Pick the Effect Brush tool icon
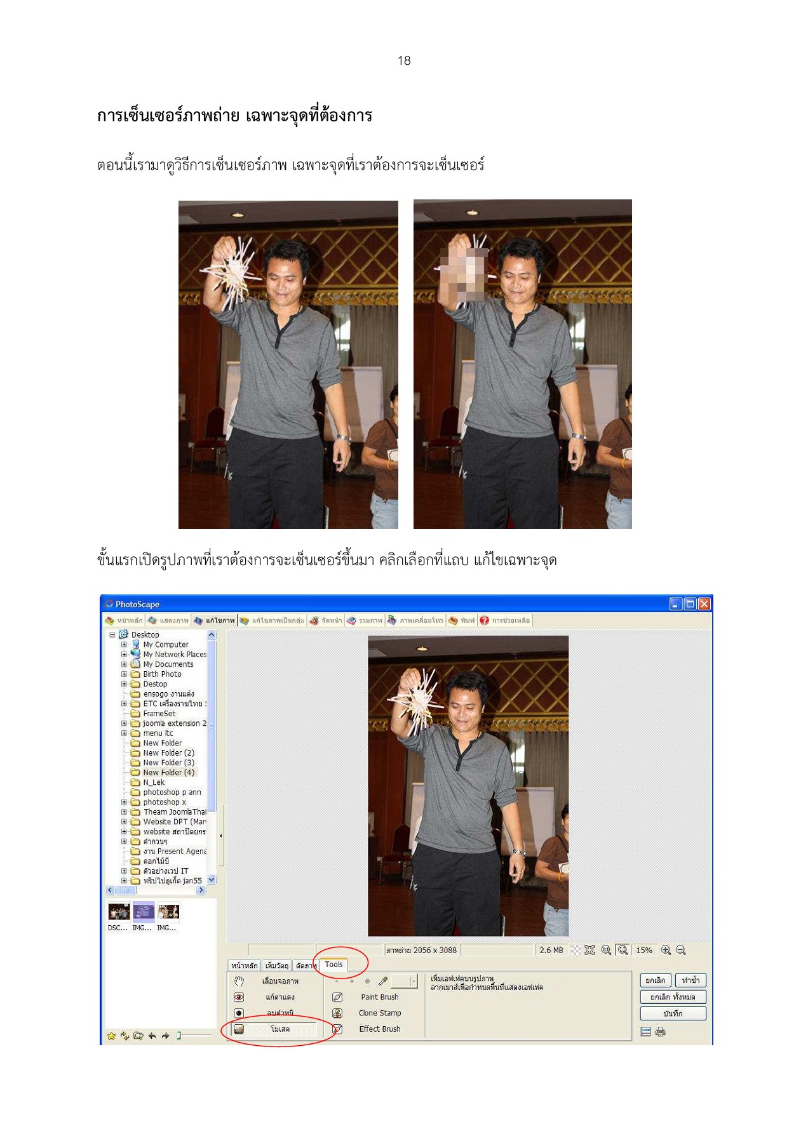Viewport: 808px width, 1143px height. click(337, 1029)
